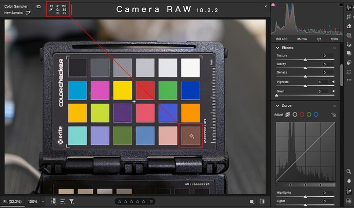
Task: Expand Vignette options triangle
Action: (x=333, y=82)
